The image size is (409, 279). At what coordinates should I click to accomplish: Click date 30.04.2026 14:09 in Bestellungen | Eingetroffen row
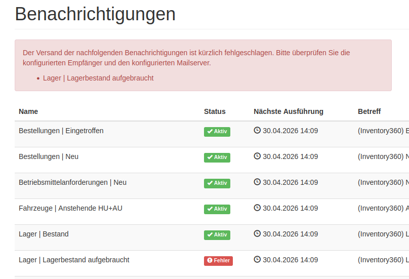tap(291, 131)
